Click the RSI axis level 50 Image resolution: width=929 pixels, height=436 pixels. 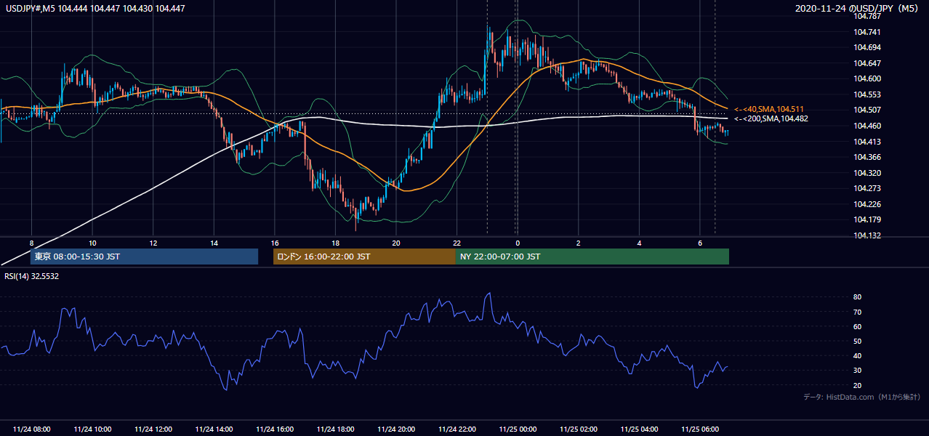pyautogui.click(x=858, y=341)
